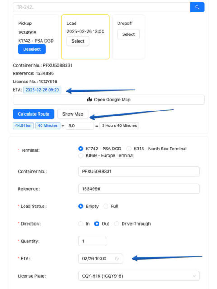
Task: Open the License Plate dropdown chevron
Action: (194, 276)
